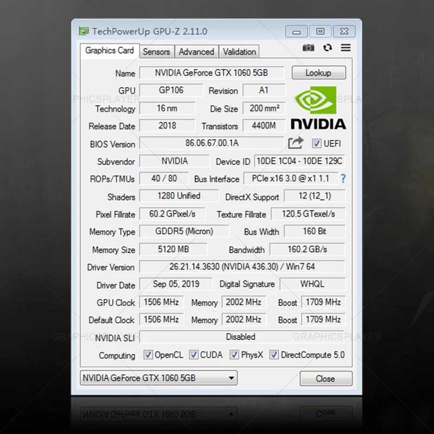434x434 pixels.
Task: Click the Memory Size value 5120 MB
Action: pos(173,249)
